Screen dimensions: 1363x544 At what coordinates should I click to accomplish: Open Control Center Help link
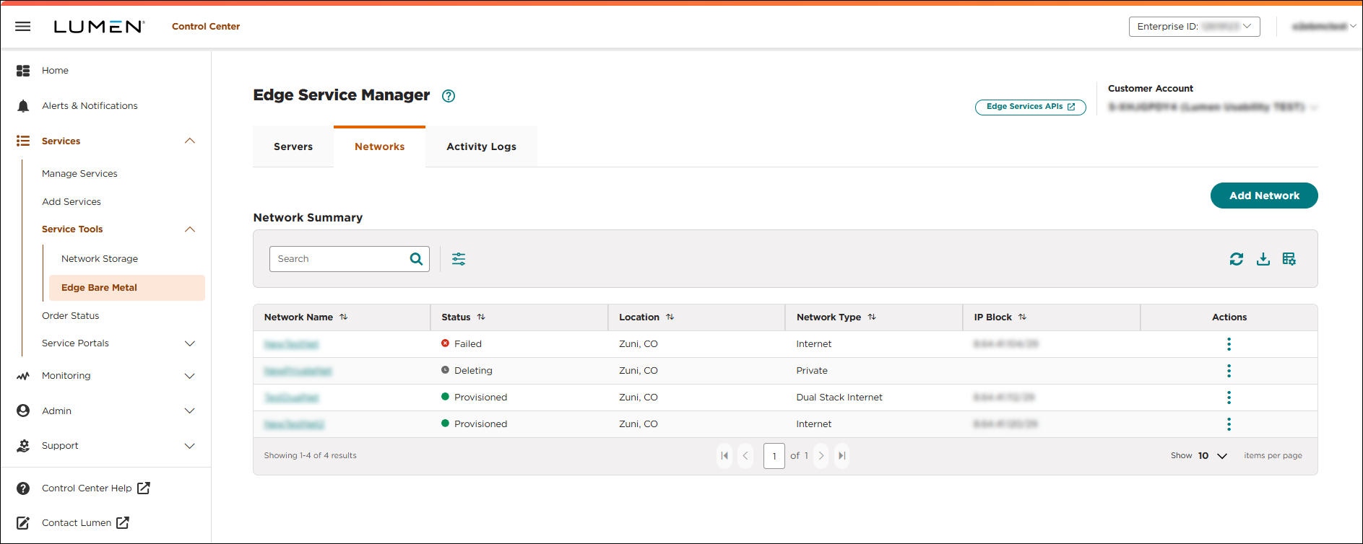click(x=96, y=488)
